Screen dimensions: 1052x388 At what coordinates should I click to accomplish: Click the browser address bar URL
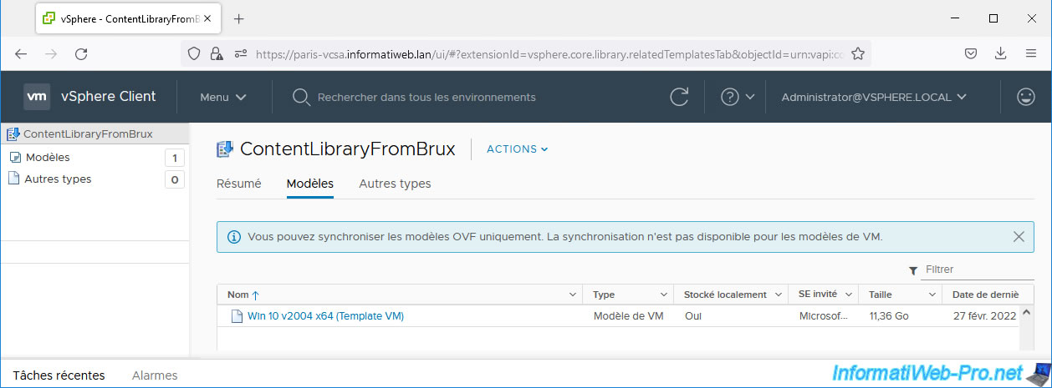[549, 53]
